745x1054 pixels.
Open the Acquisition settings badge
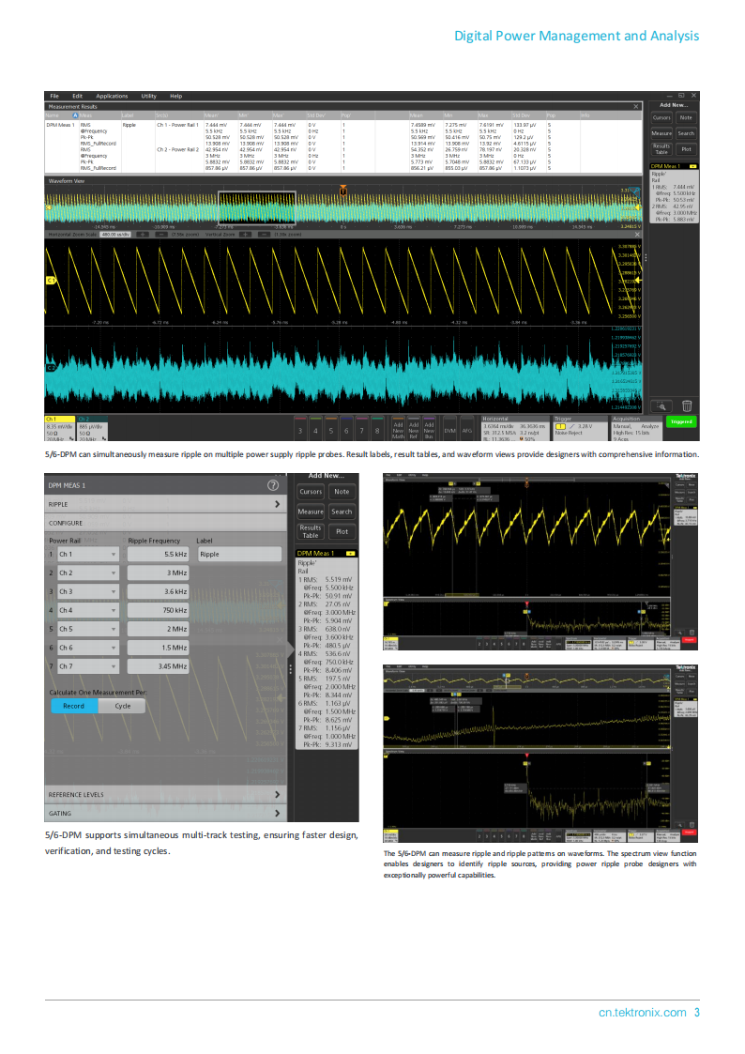click(636, 428)
